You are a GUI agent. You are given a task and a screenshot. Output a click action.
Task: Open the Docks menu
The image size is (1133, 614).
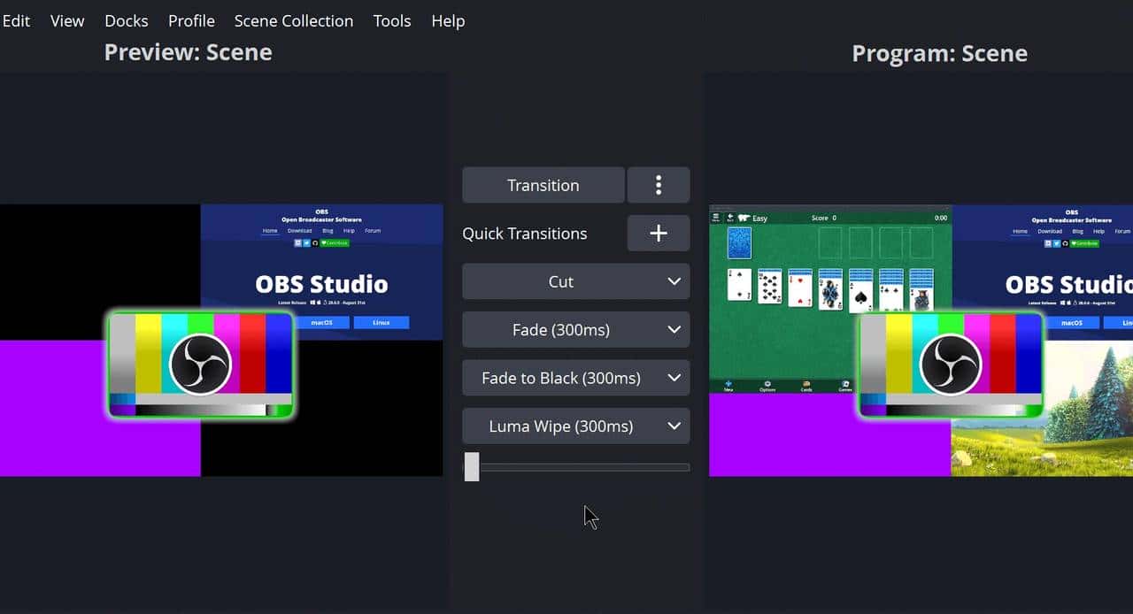(126, 20)
